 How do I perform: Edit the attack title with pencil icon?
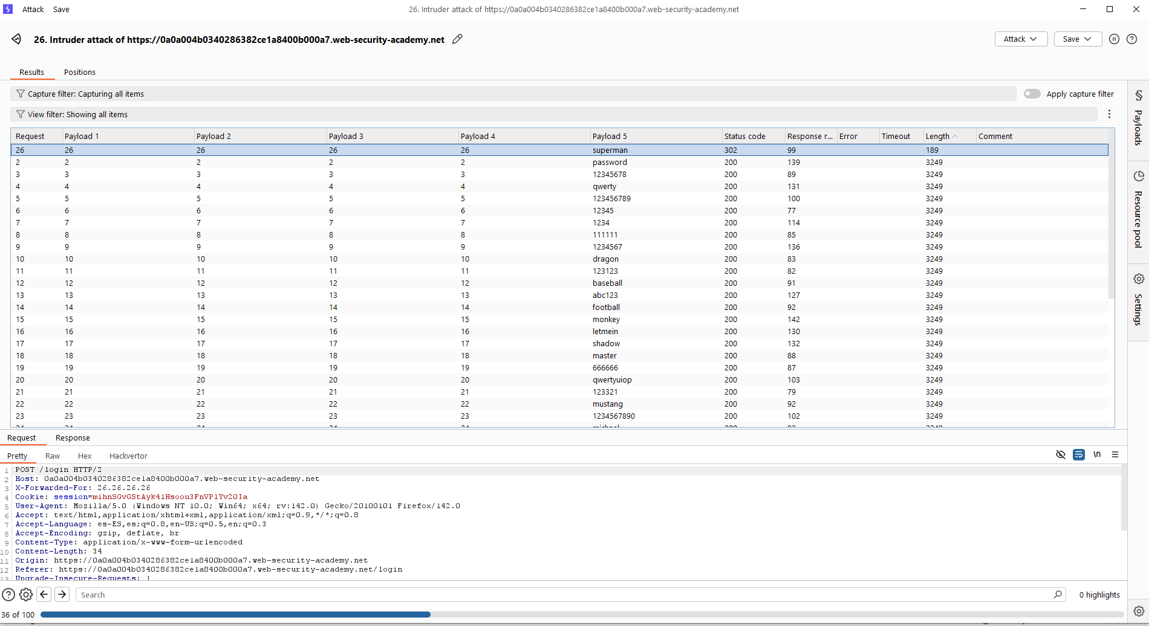pyautogui.click(x=458, y=39)
